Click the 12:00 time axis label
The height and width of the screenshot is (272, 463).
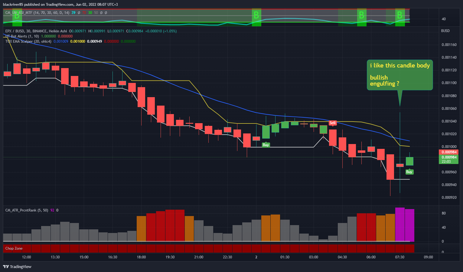(27, 257)
